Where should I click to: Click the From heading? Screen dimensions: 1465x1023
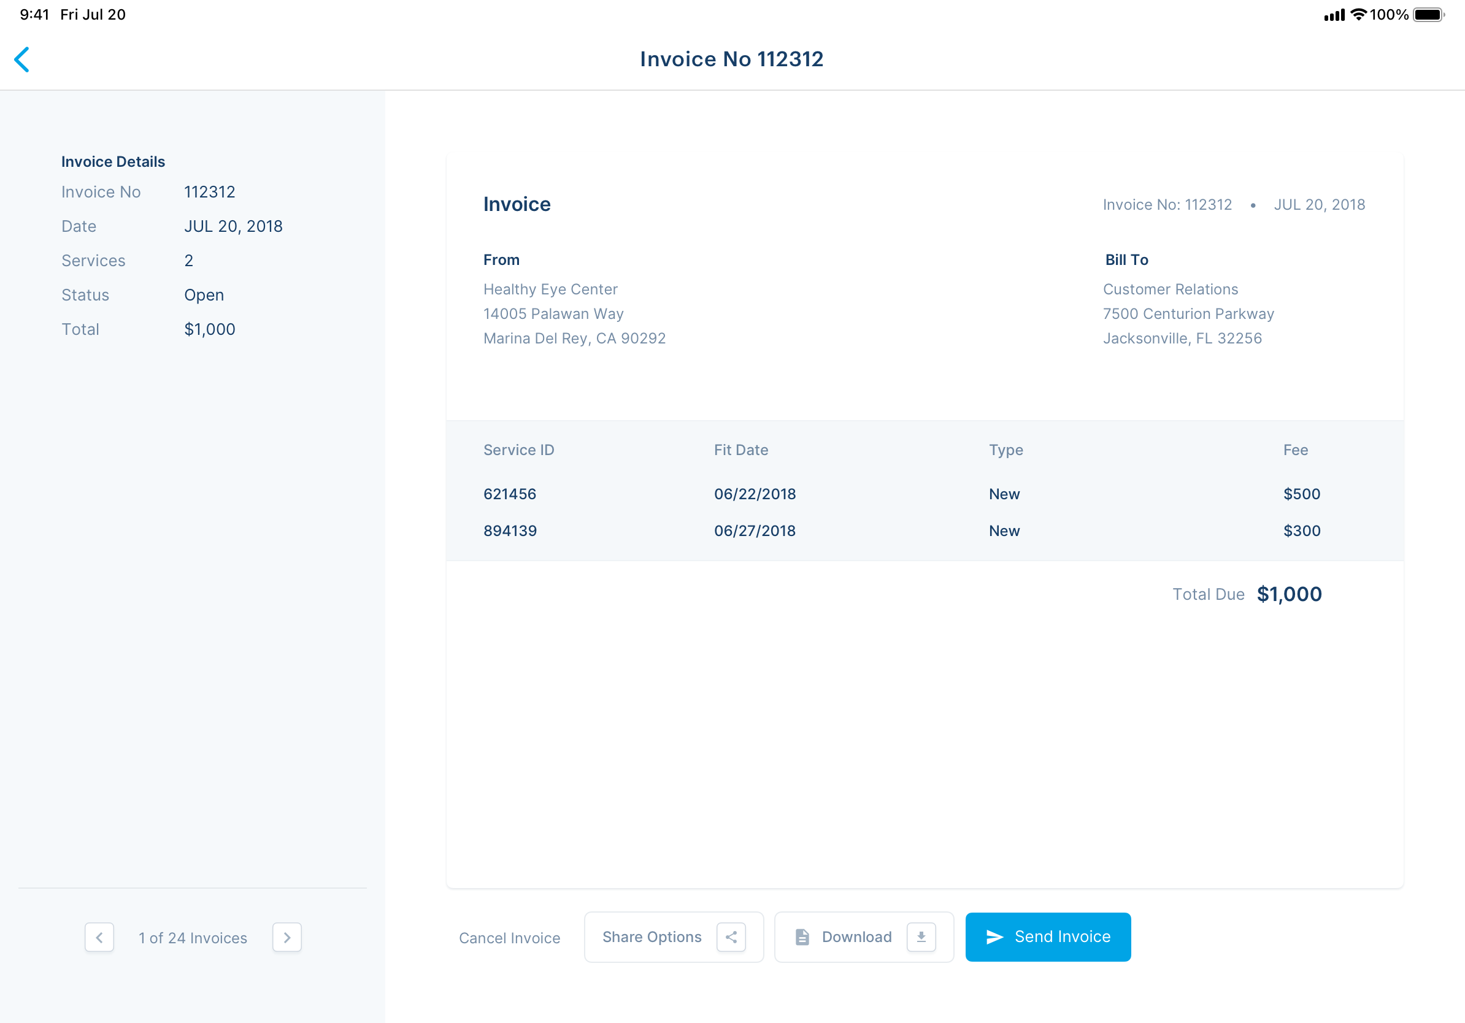tap(501, 259)
